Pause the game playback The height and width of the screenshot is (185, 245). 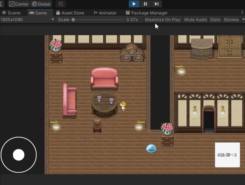click(145, 4)
